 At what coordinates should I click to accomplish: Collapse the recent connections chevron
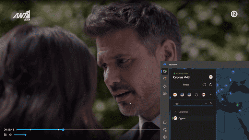[x=211, y=95]
